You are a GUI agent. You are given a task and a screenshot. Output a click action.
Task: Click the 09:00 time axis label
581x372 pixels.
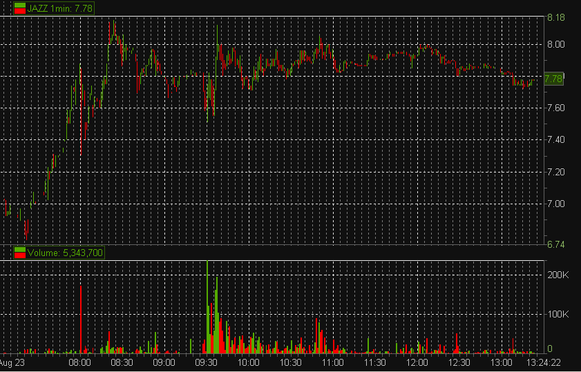point(164,362)
